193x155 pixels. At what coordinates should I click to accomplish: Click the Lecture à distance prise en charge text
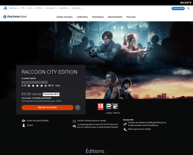click(91, 121)
